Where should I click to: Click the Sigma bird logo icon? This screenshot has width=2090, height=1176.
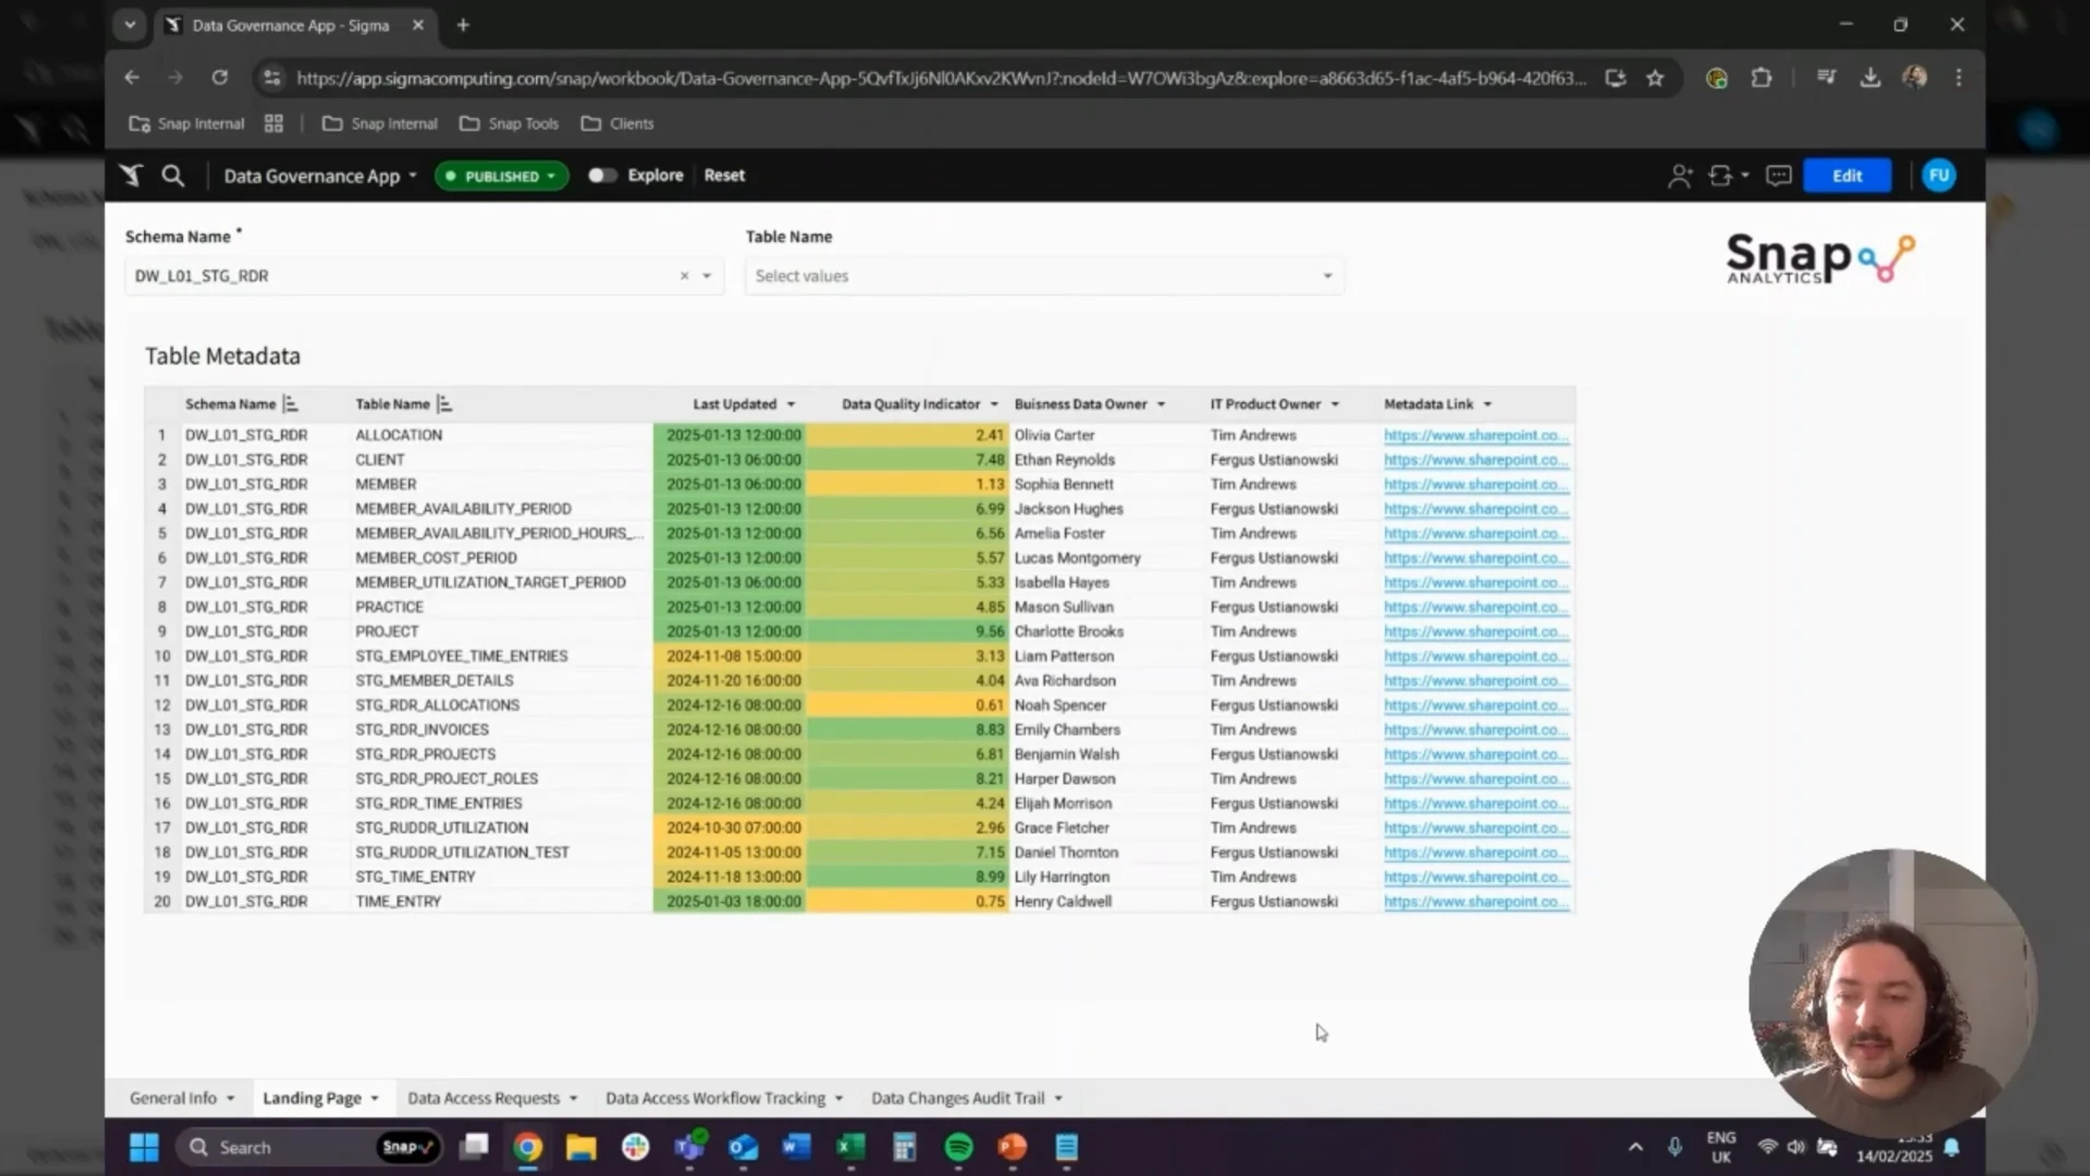pyautogui.click(x=131, y=175)
